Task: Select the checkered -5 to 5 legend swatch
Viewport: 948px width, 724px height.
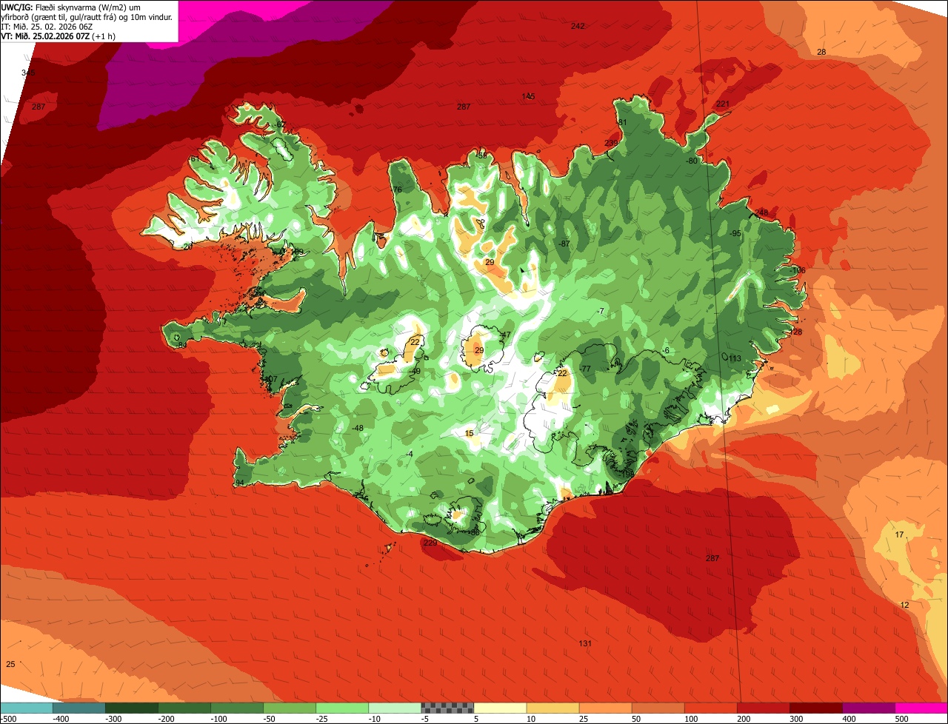Action: 447,707
